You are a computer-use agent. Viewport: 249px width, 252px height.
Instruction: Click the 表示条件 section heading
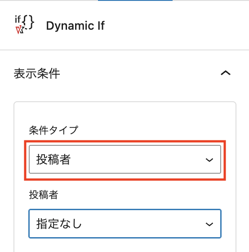[x=37, y=73]
